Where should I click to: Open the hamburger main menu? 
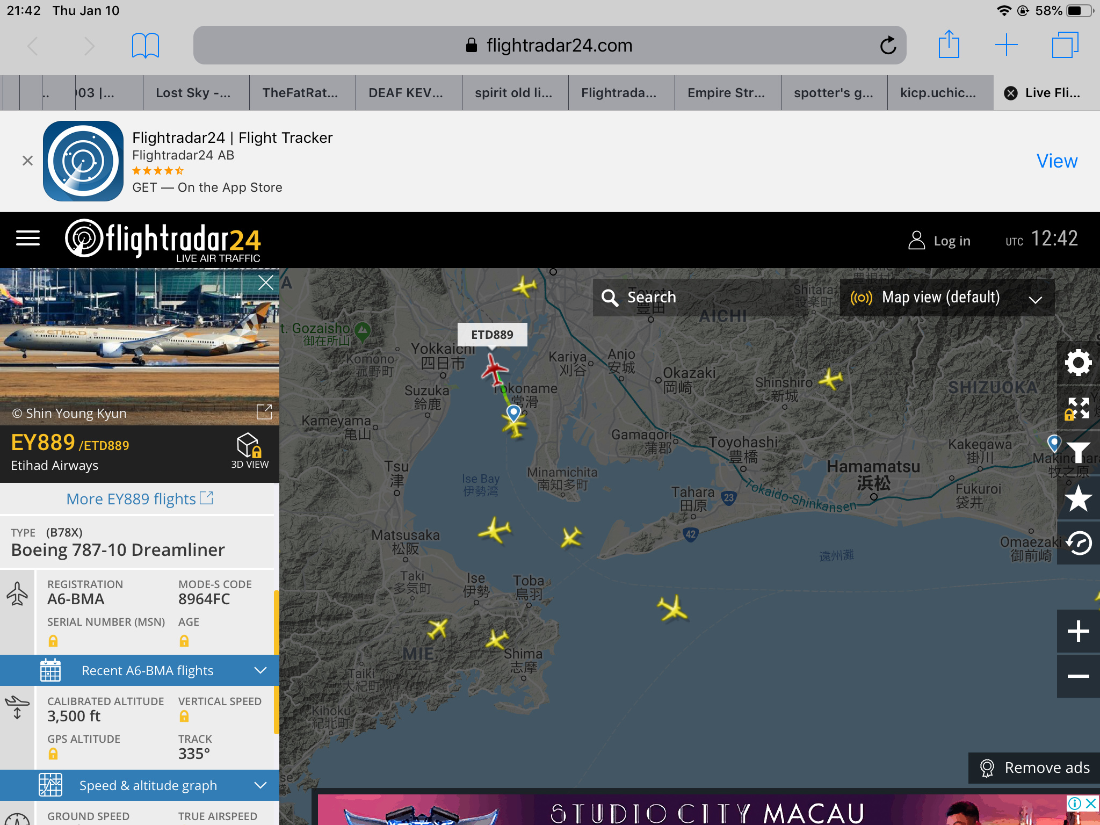click(x=28, y=238)
